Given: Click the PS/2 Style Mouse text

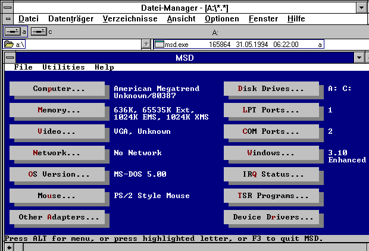Looking at the screenshot, I should 152,196.
